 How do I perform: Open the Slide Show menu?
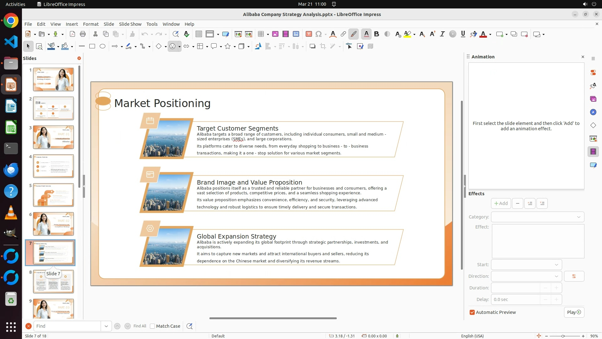(130, 24)
